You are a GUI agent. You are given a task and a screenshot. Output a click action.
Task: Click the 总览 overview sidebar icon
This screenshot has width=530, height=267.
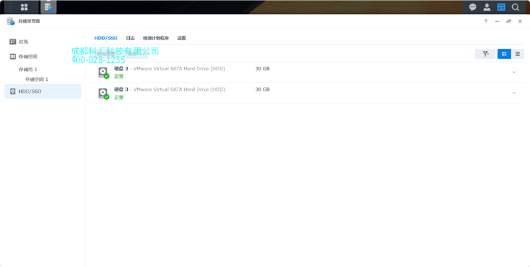tap(13, 42)
